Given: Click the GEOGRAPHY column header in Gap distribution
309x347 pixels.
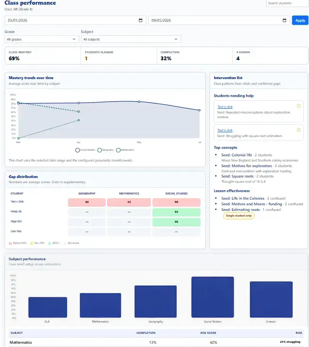Looking at the screenshot, I should click(87, 194).
